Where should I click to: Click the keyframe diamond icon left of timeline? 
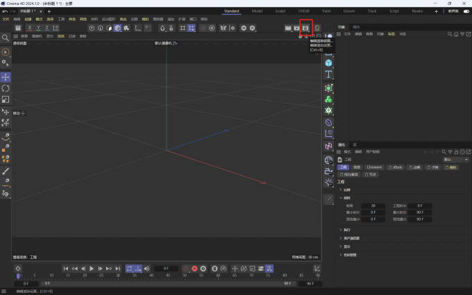(18, 269)
